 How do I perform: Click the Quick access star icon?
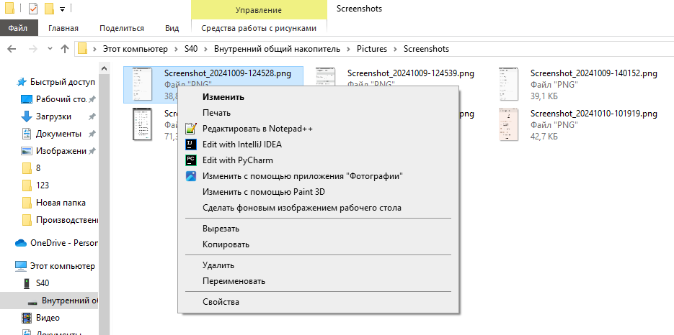coord(22,82)
